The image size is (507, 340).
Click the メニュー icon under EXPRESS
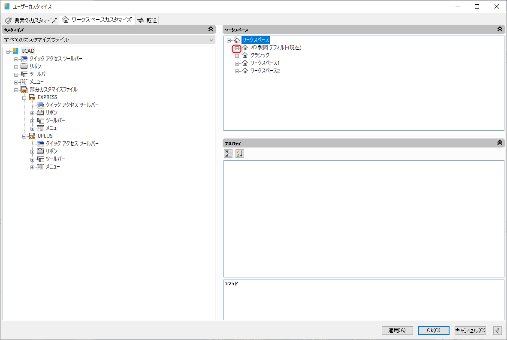tap(40, 128)
